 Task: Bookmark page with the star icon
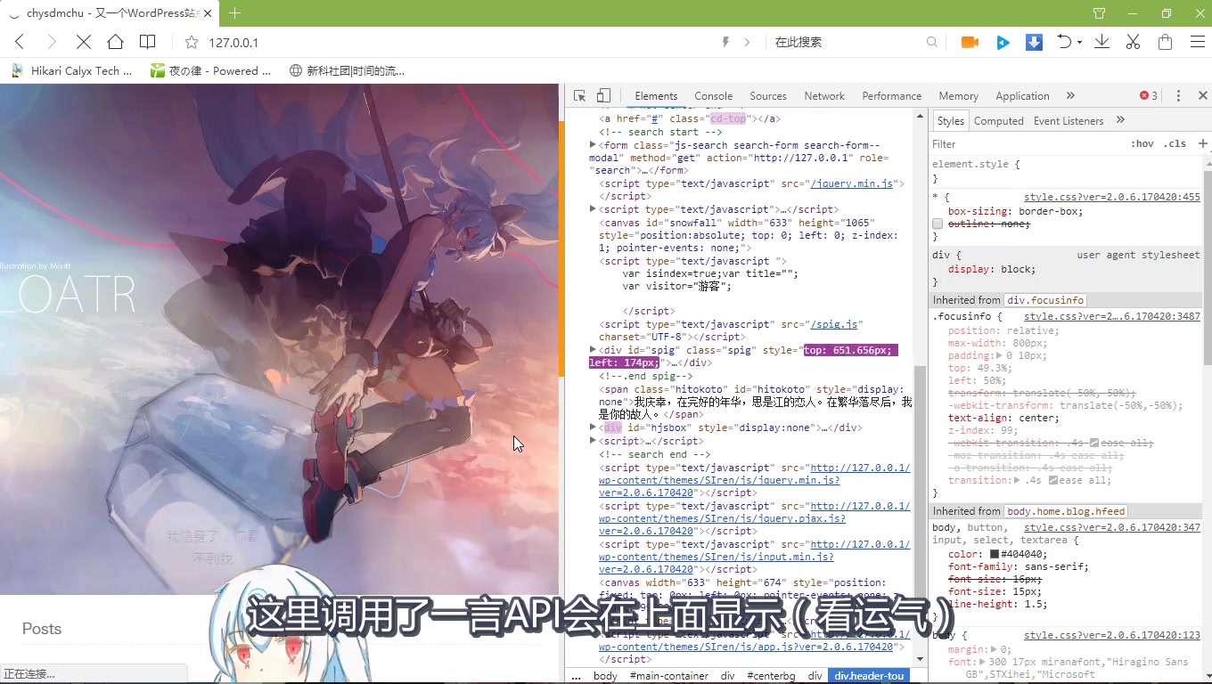[x=191, y=42]
